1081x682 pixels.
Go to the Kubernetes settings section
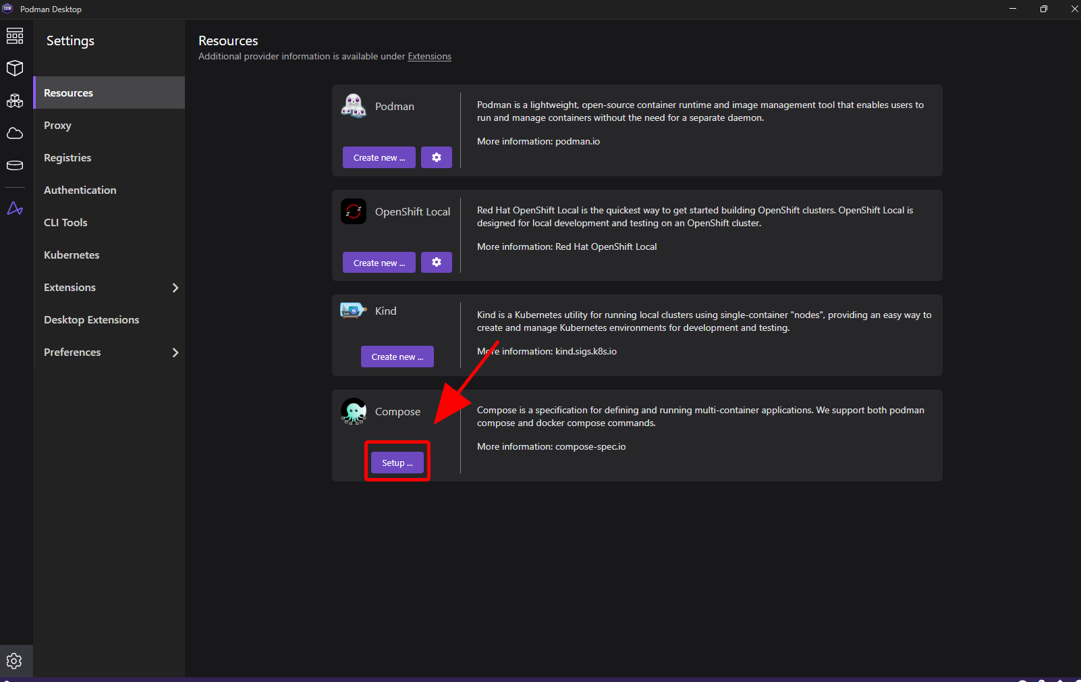pos(72,255)
